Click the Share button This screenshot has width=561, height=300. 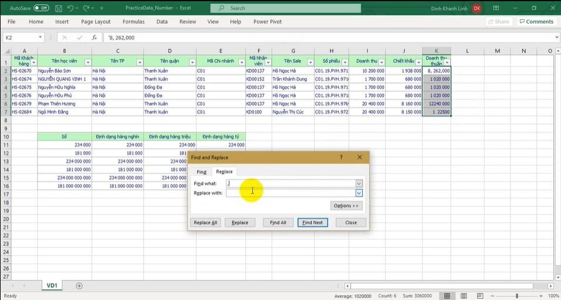coord(499,22)
